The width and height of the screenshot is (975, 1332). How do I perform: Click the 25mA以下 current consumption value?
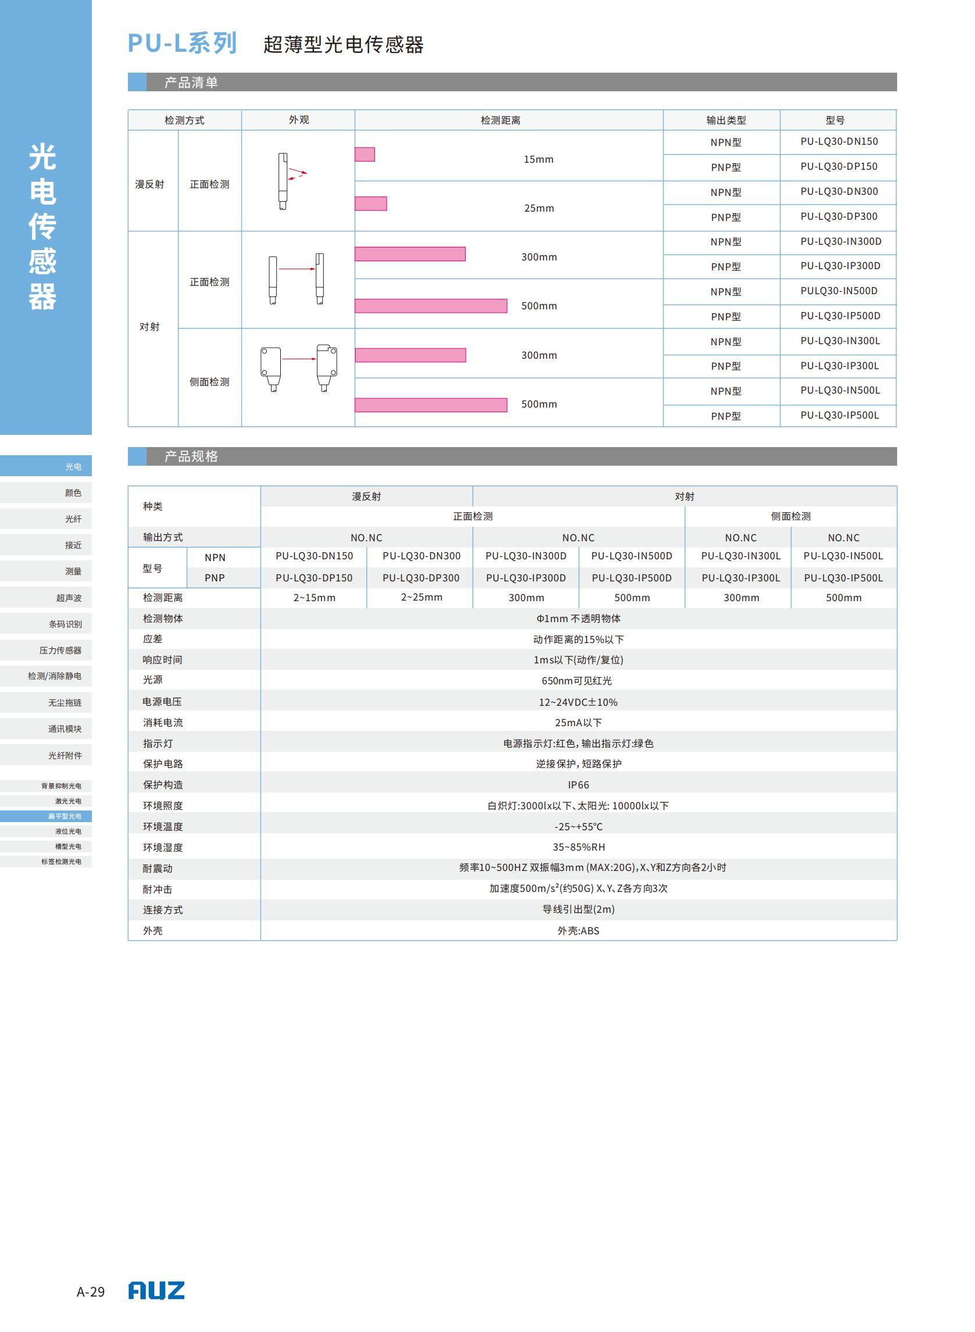tap(578, 722)
